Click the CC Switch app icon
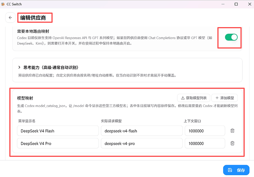Screen dimensions: 254x177 (x=3, y=4)
